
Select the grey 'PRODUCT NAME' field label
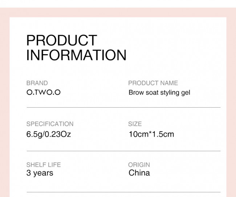click(153, 83)
